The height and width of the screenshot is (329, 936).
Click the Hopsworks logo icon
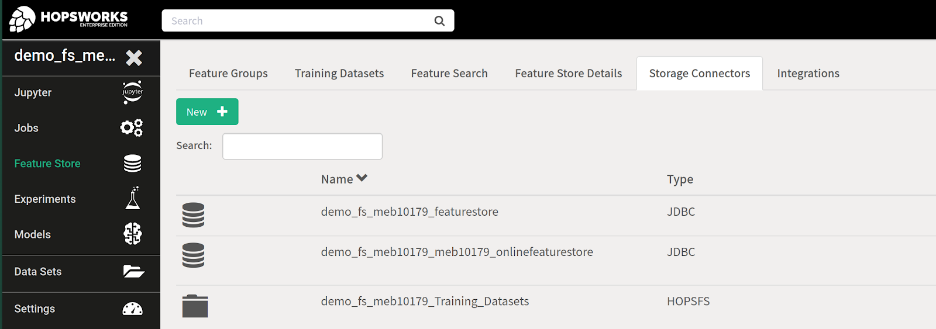pyautogui.click(x=22, y=19)
